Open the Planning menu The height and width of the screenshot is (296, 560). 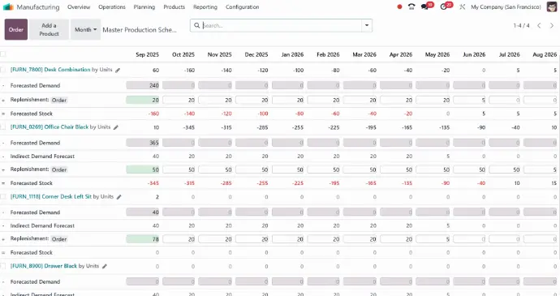coord(144,6)
